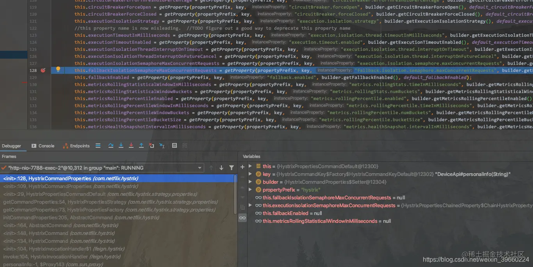Click the red Force Step Into icon
The width and height of the screenshot is (533, 267).
[131, 146]
